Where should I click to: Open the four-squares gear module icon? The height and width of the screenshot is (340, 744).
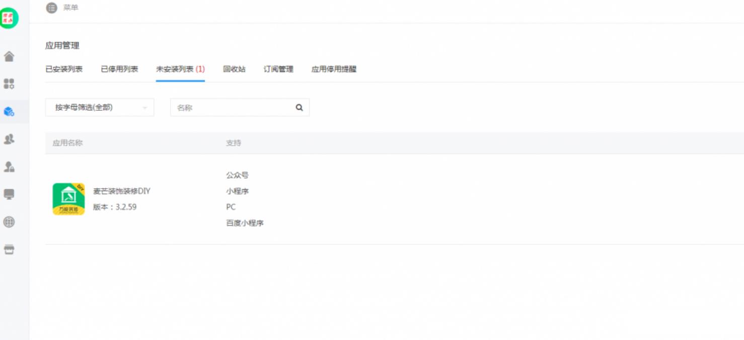pyautogui.click(x=9, y=83)
